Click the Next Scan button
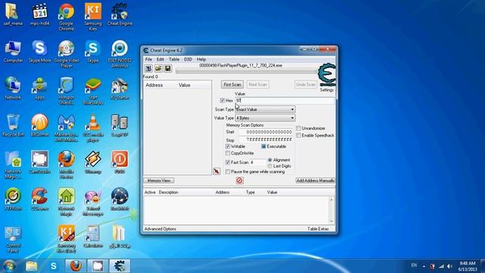The image size is (485, 273). coord(258,84)
